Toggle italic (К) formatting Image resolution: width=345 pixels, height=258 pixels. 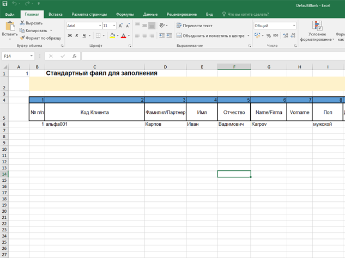point(77,35)
